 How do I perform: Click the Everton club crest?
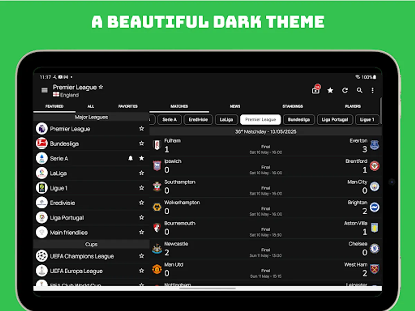[x=375, y=145]
